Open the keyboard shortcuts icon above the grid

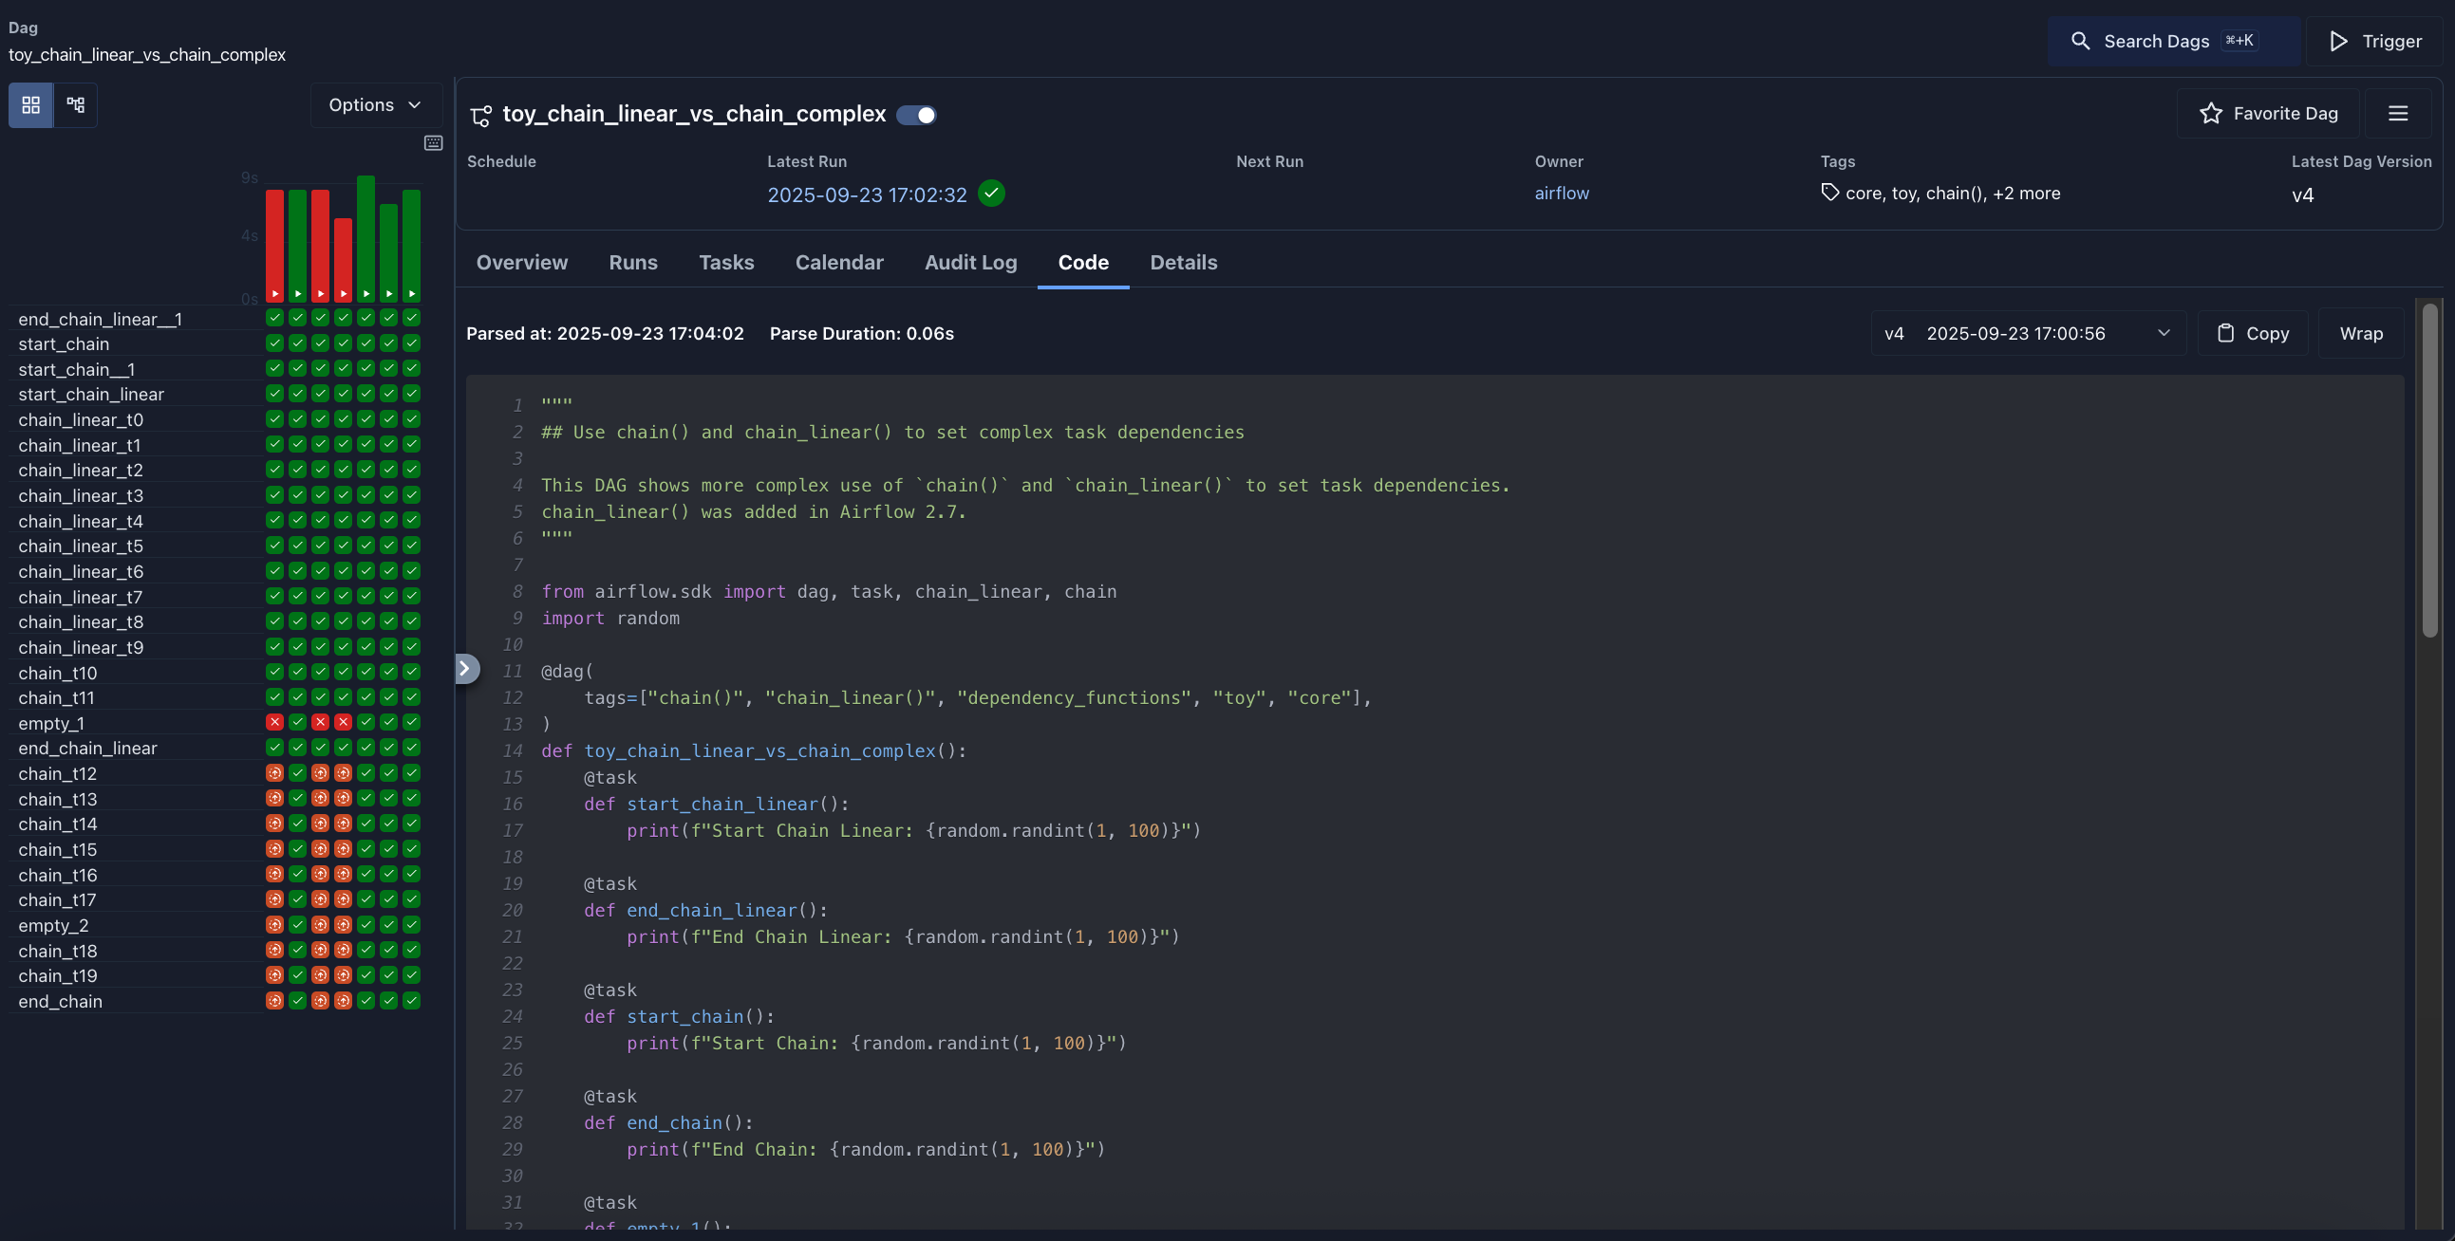point(434,142)
